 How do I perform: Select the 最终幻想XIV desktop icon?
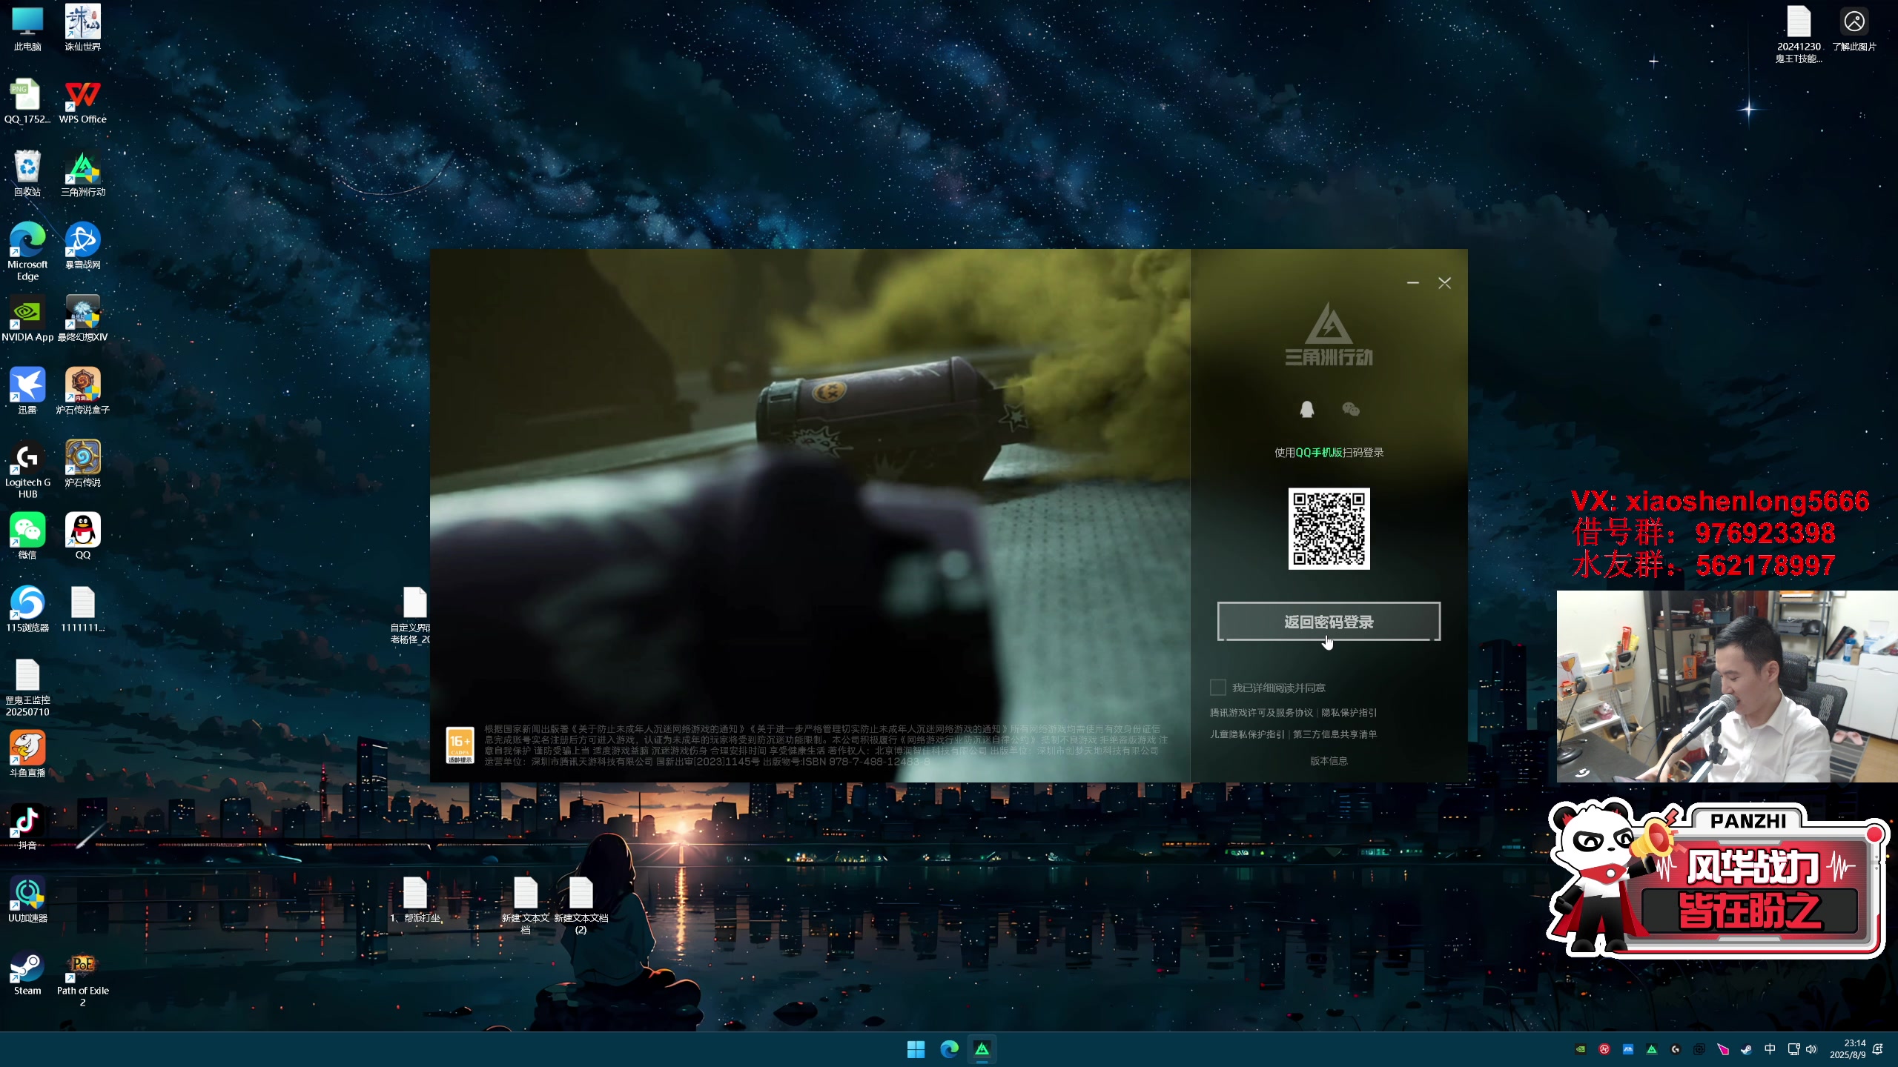click(82, 319)
